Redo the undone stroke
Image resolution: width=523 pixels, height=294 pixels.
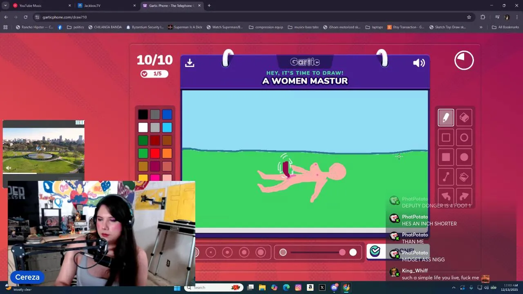click(x=464, y=196)
